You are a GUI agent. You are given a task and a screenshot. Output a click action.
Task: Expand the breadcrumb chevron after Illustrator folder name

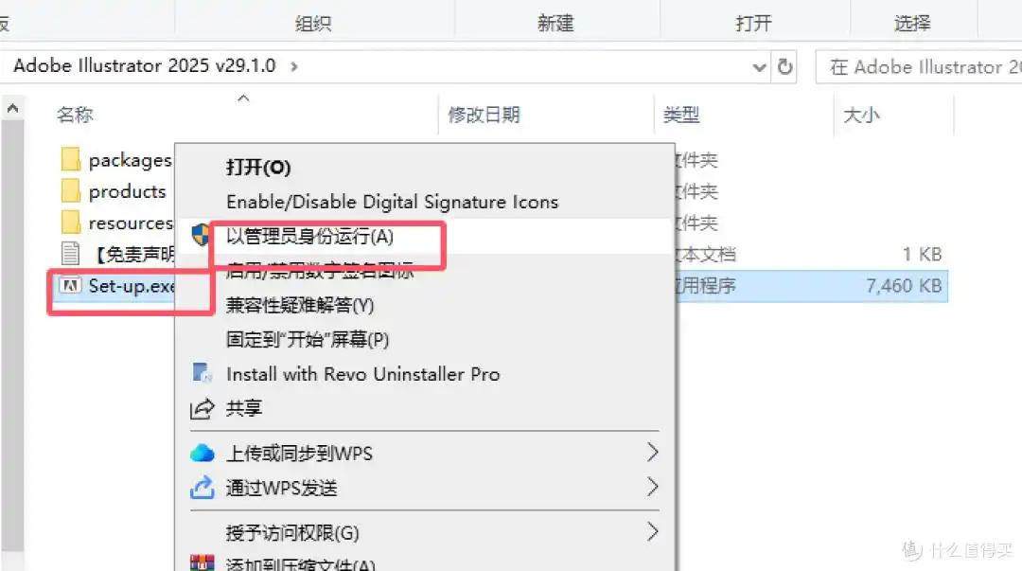[x=294, y=66]
